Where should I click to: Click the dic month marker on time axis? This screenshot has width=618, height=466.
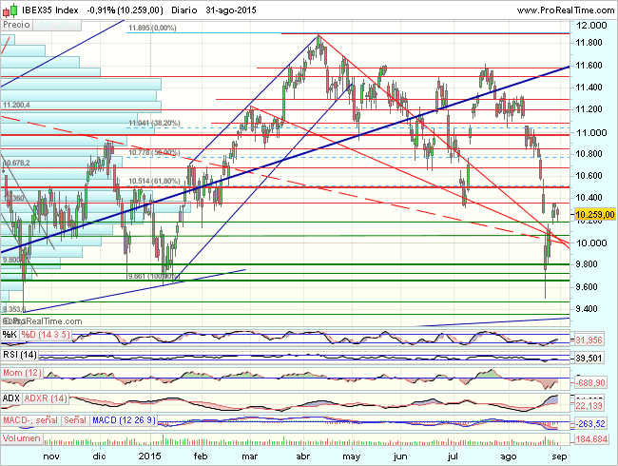(99, 456)
